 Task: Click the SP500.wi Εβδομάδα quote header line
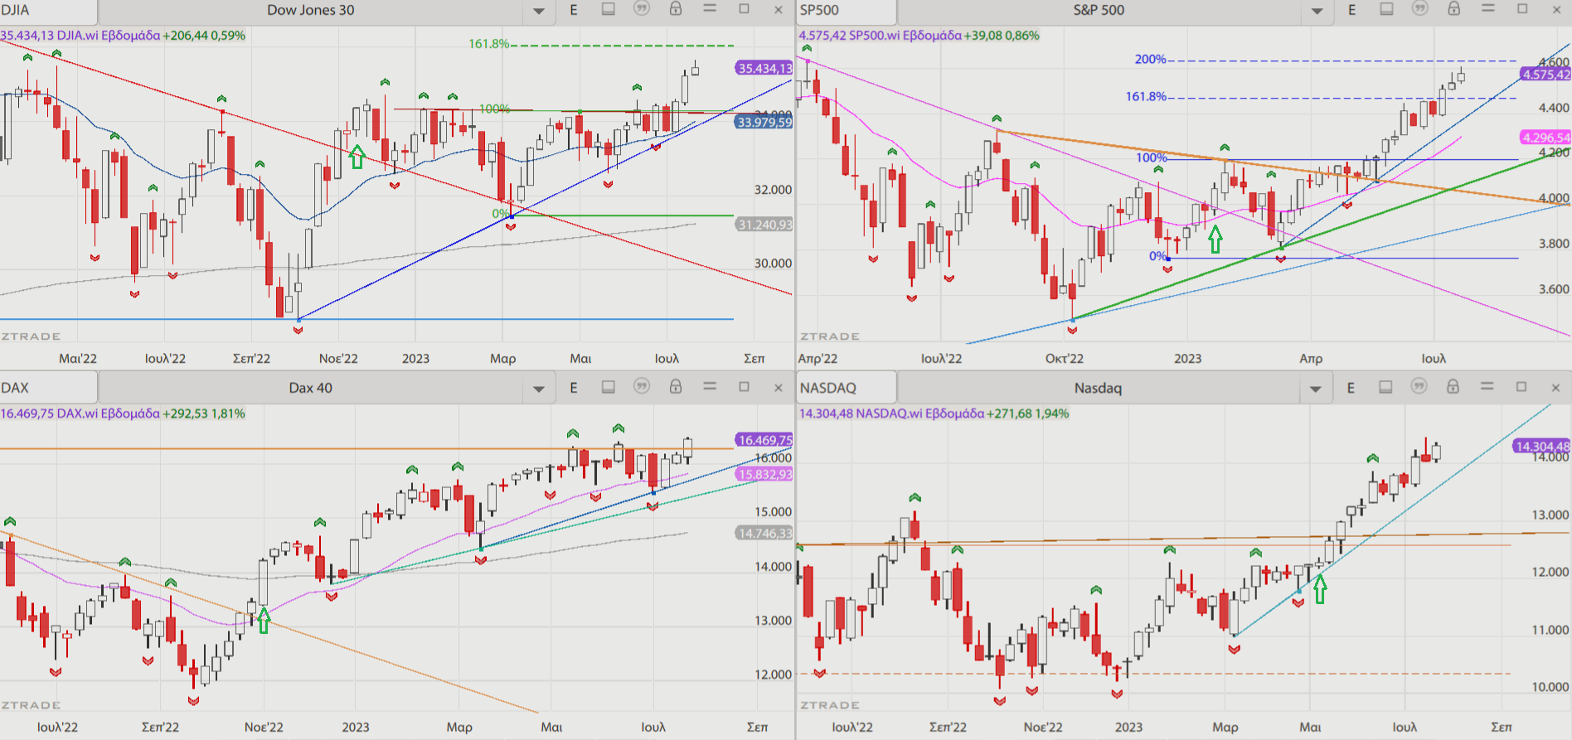point(919,36)
